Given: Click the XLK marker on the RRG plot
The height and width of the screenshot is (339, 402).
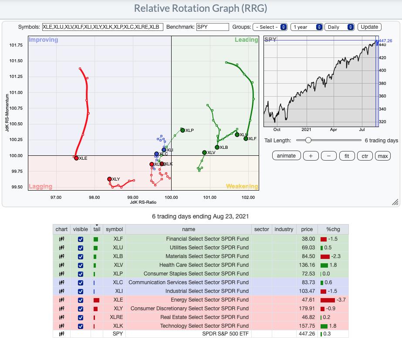Looking at the screenshot, I should click(x=162, y=164).
